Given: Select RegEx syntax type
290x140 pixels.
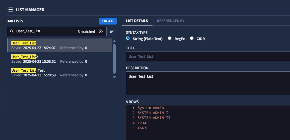Looking at the screenshot, I should pyautogui.click(x=170, y=38).
